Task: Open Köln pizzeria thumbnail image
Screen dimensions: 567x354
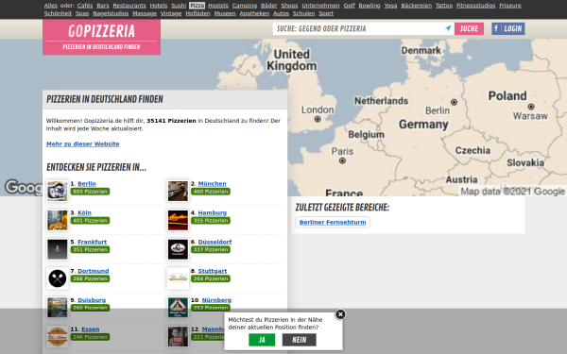Action: click(x=57, y=220)
